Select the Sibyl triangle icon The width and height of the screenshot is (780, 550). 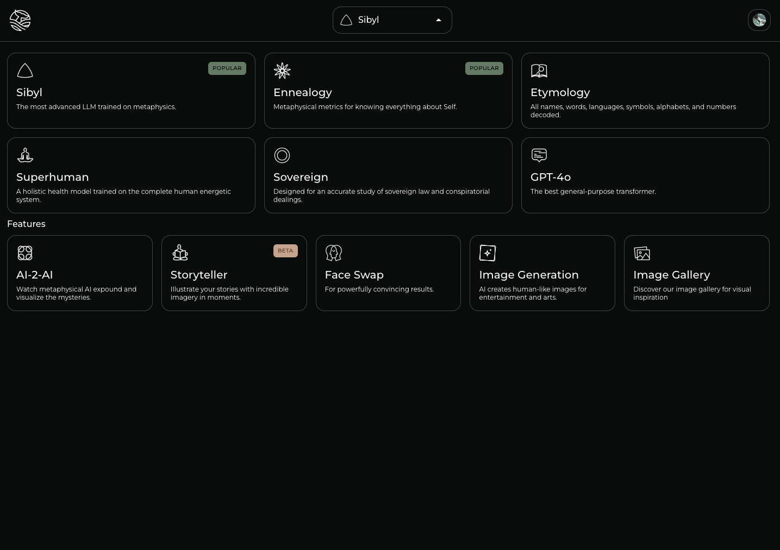pyautogui.click(x=25, y=71)
